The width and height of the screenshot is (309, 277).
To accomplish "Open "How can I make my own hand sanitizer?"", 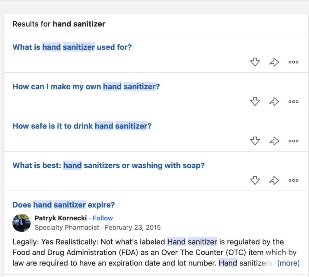I will click(86, 87).
